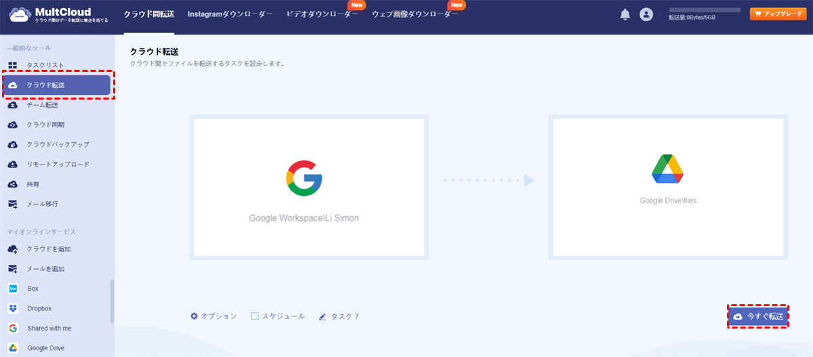Click the アップグレード button

[778, 14]
